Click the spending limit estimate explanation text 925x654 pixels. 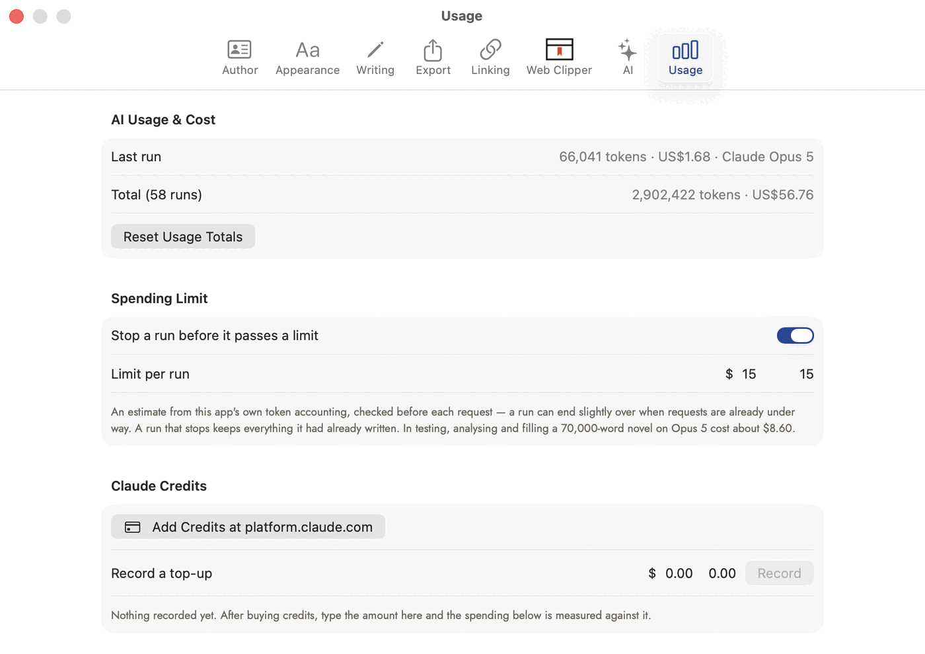click(453, 420)
